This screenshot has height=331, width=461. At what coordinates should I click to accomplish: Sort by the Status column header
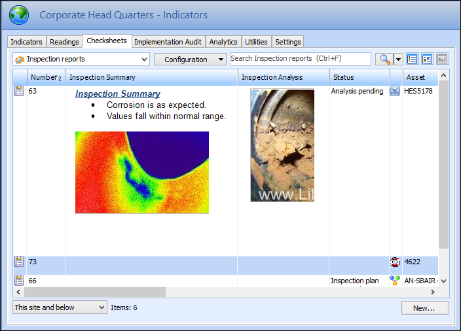point(359,77)
